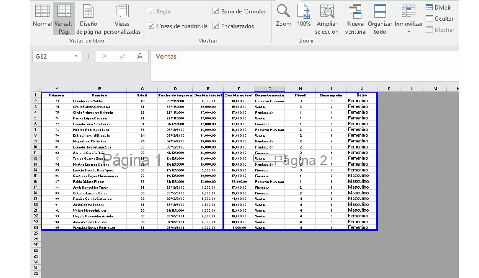Click the Sueldo actual header cell
Viewport: 479px width, 278px height.
click(x=239, y=95)
